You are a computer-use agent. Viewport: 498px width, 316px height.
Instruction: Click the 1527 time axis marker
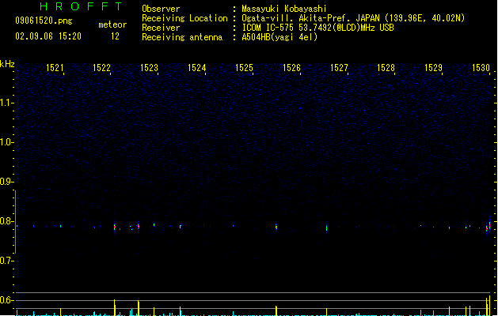click(339, 68)
